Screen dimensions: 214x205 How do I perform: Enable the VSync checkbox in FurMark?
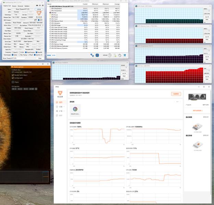point(13,82)
